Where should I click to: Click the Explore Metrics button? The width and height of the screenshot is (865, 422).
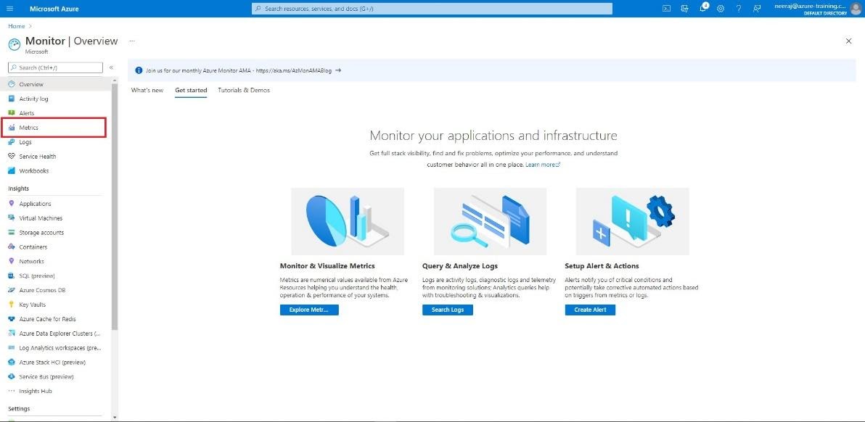click(x=309, y=310)
